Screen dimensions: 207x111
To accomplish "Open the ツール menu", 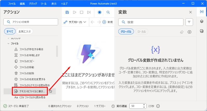I will tap(43, 4).
